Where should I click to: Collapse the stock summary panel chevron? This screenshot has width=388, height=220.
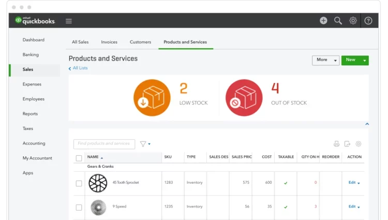(x=367, y=124)
